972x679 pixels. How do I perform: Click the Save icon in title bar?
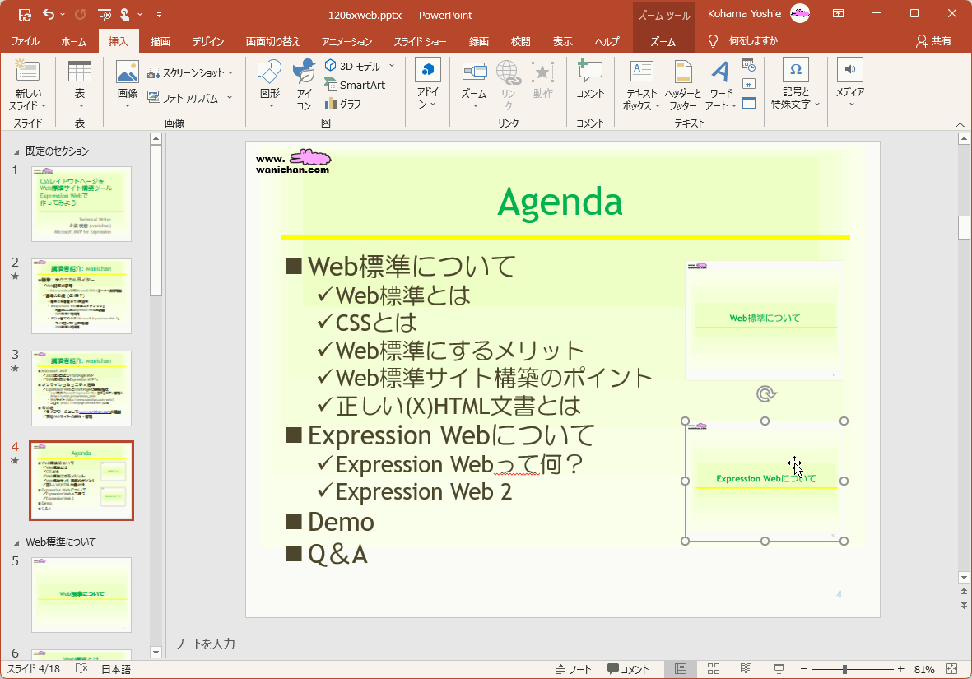pyautogui.click(x=25, y=14)
